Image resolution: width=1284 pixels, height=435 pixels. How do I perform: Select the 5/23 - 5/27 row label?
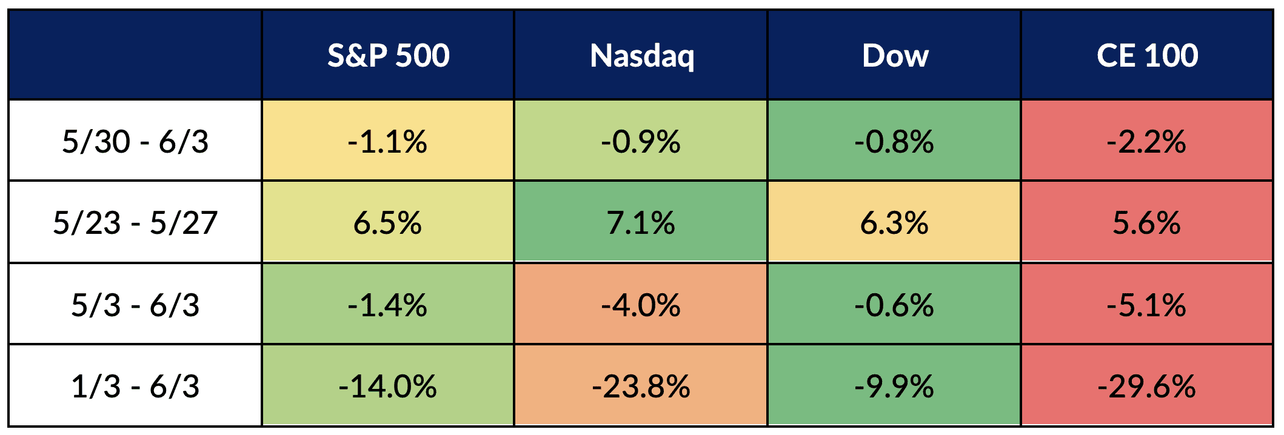coord(135,222)
